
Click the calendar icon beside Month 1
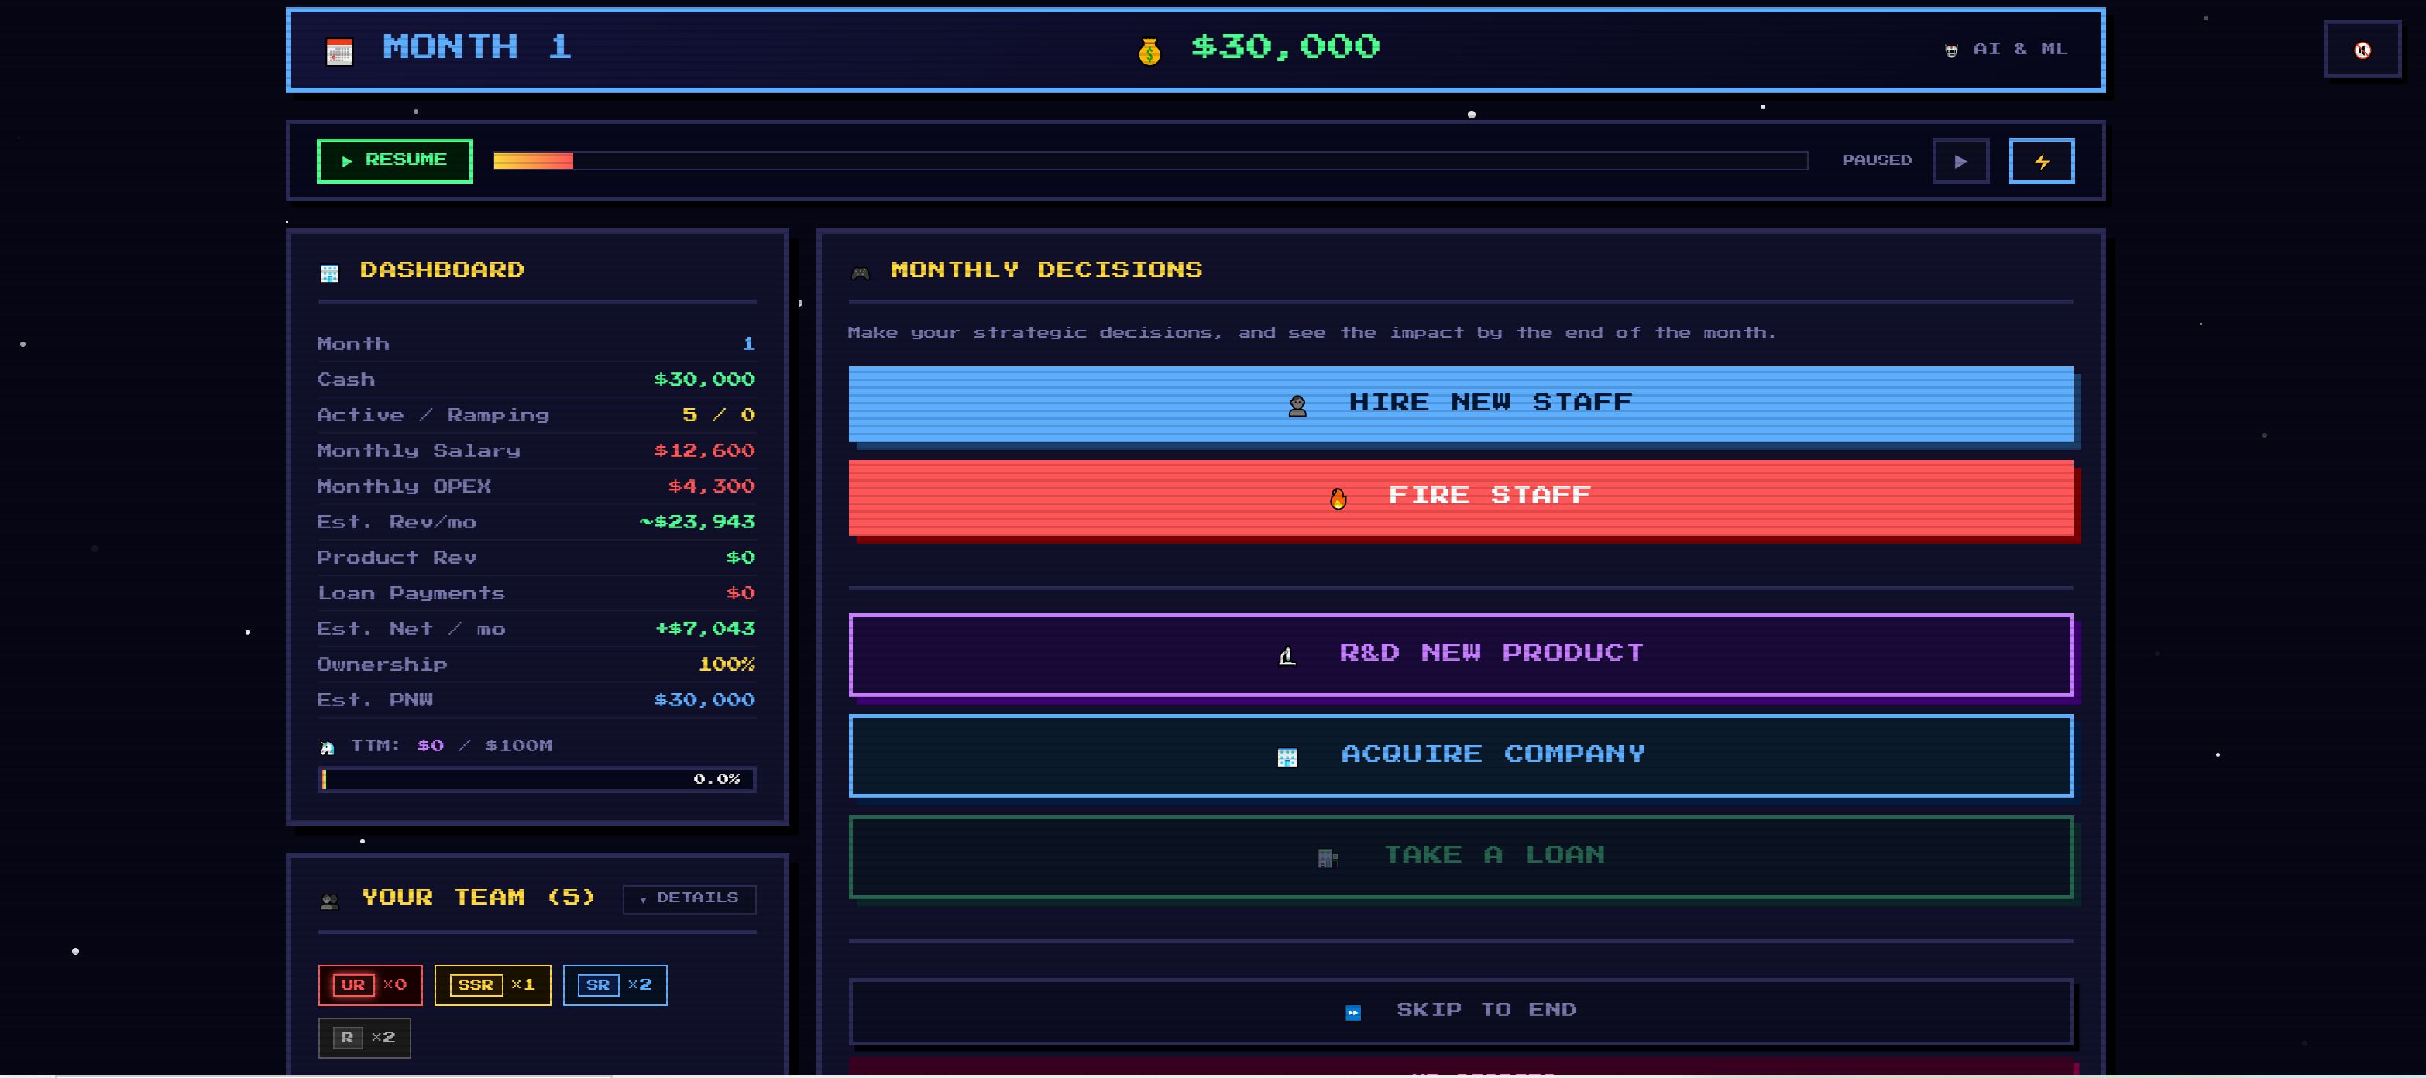[339, 52]
